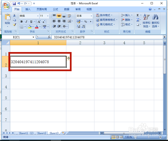Image resolution: width=168 pixels, height=141 pixels.
Task: Open font name dropdown 宋体
Action: point(38,16)
